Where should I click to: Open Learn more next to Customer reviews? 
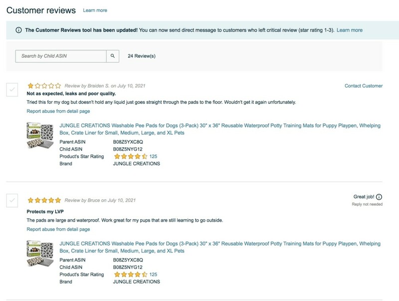point(95,10)
